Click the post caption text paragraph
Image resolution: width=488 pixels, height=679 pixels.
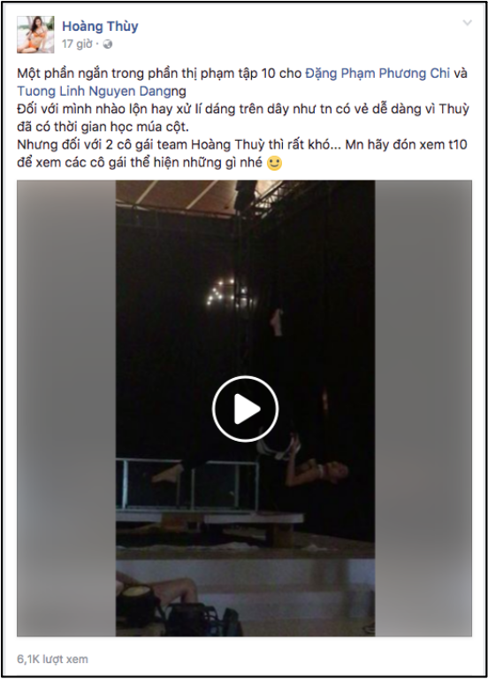point(242,118)
